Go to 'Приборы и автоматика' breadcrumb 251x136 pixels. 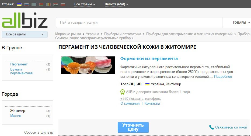[123, 34]
